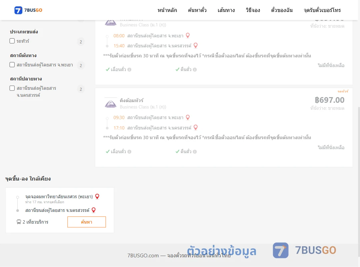Click map pin beside จุดจอดมหาวิทยาลัยนเรศวร (พะเยา)

(97, 196)
